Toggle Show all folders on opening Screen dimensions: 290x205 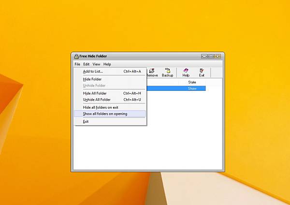(110, 114)
